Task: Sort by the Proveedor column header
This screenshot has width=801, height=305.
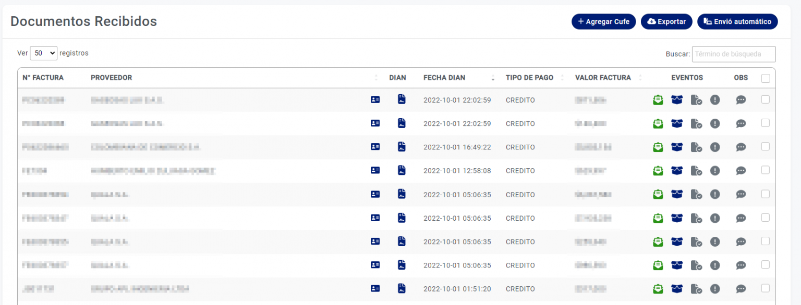Action: point(112,78)
